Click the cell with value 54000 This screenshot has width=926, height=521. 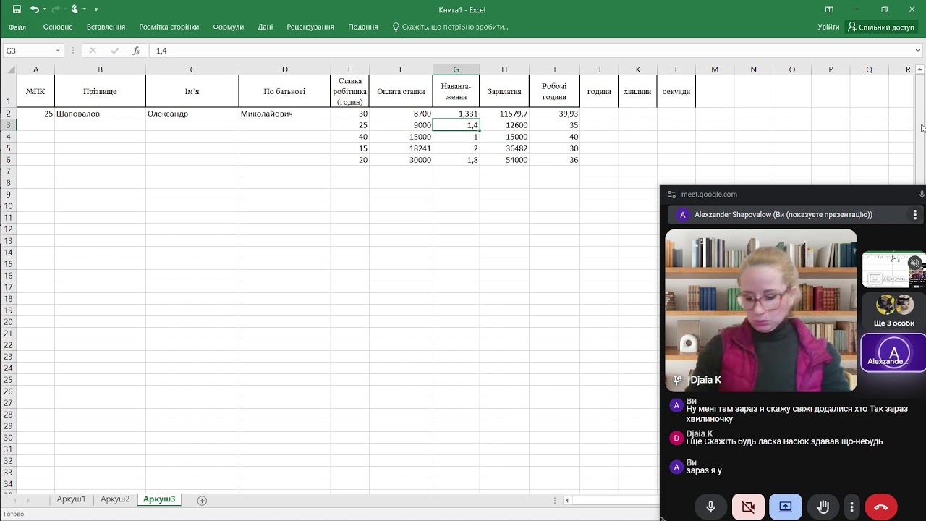(504, 160)
